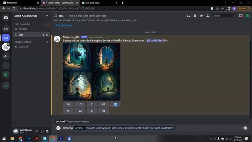Click Midjourney Bot avatar in message
Screen dimensions: 252x142
(57, 39)
